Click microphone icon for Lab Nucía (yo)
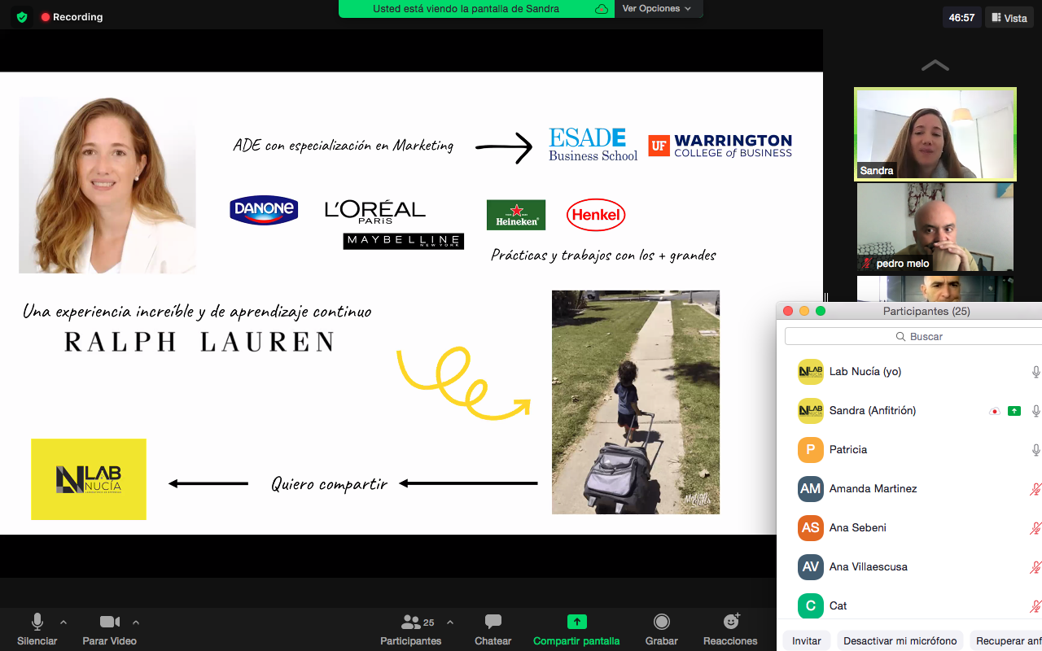The height and width of the screenshot is (651, 1042). tap(1035, 372)
